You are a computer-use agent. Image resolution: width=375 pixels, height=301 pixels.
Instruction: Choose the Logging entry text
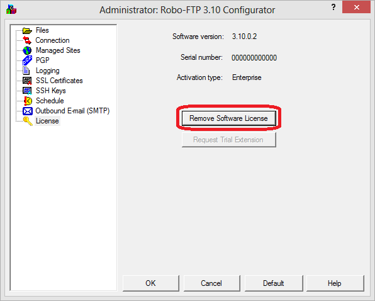[48, 71]
